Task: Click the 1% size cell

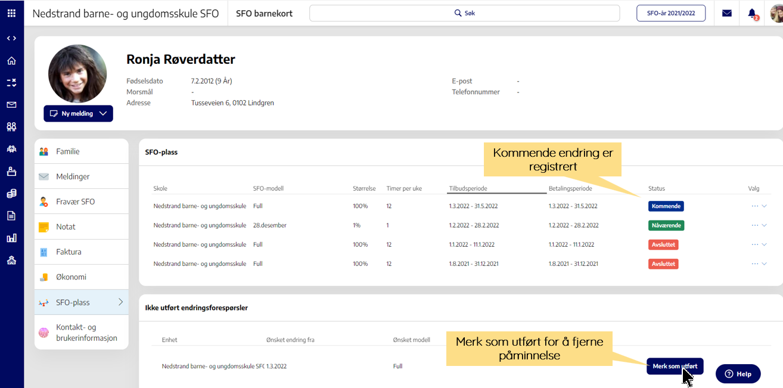Action: 357,225
